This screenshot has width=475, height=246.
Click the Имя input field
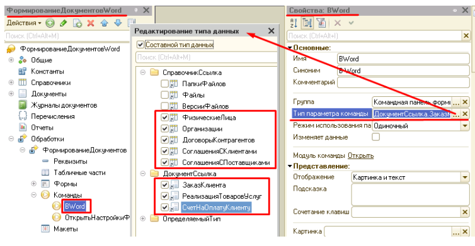(403, 59)
